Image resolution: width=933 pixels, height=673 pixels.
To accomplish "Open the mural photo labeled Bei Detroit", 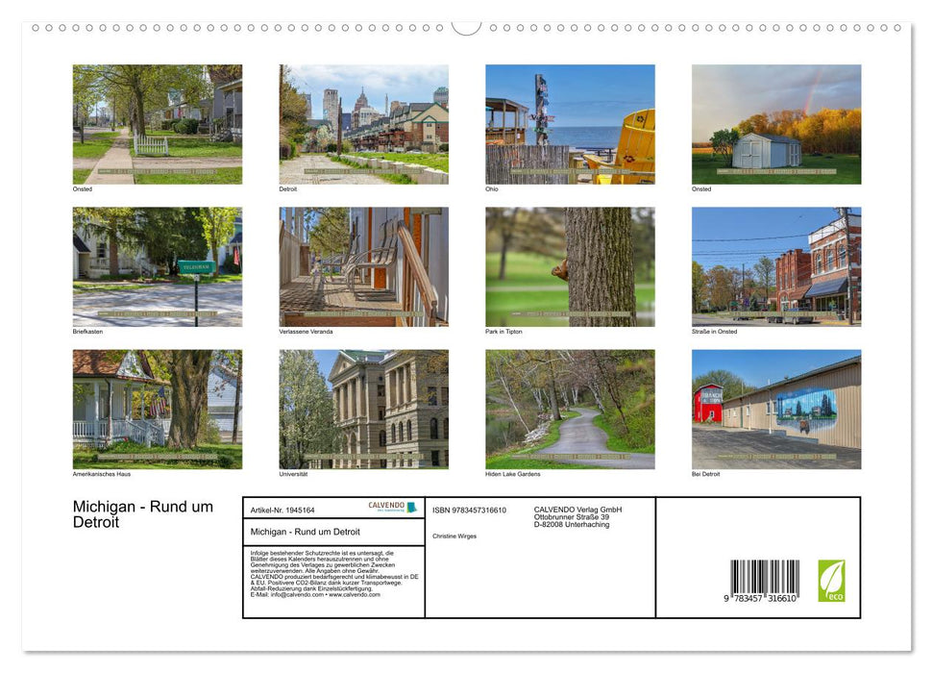I will 775,409.
